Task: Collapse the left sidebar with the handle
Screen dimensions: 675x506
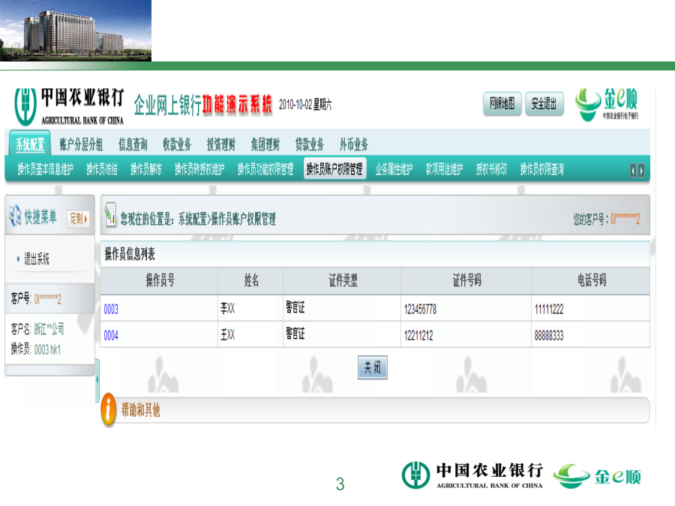Action: [x=97, y=380]
